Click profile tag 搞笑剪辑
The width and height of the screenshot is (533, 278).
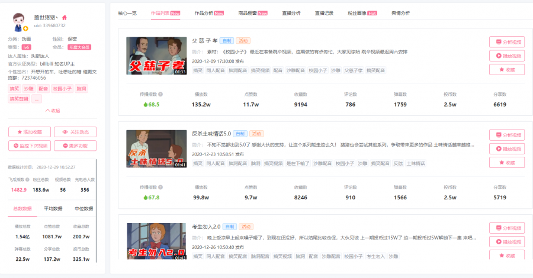pos(19,99)
